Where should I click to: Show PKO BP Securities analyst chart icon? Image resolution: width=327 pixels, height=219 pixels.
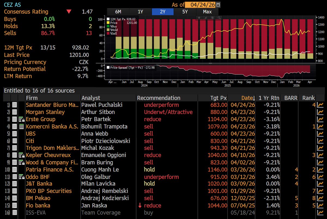(320, 191)
